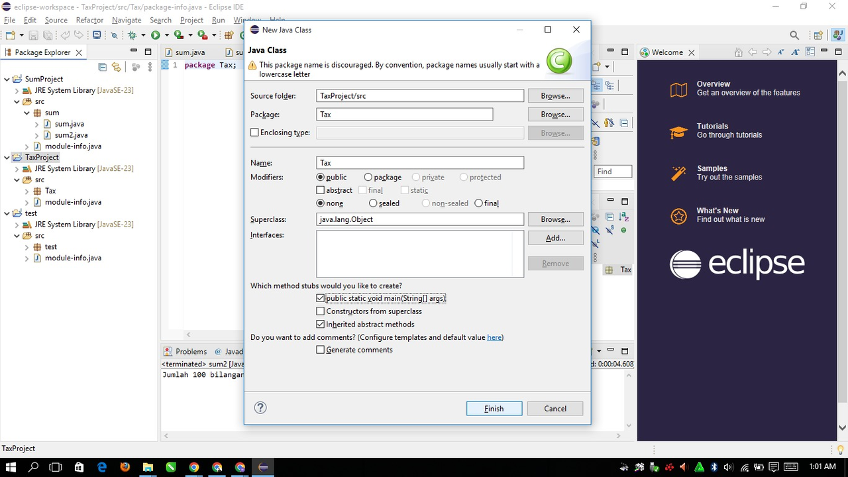Collapse the test project tree node
The height and width of the screenshot is (477, 848).
(x=7, y=213)
